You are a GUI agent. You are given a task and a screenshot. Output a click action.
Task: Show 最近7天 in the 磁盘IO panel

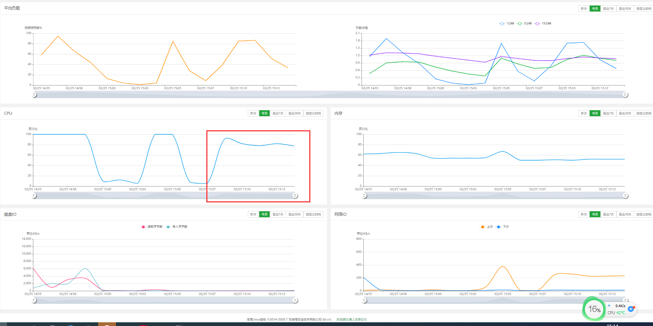(x=278, y=214)
